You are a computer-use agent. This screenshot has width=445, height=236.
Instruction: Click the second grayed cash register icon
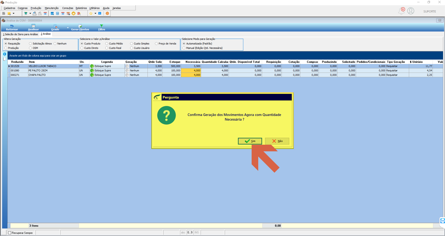point(40,14)
